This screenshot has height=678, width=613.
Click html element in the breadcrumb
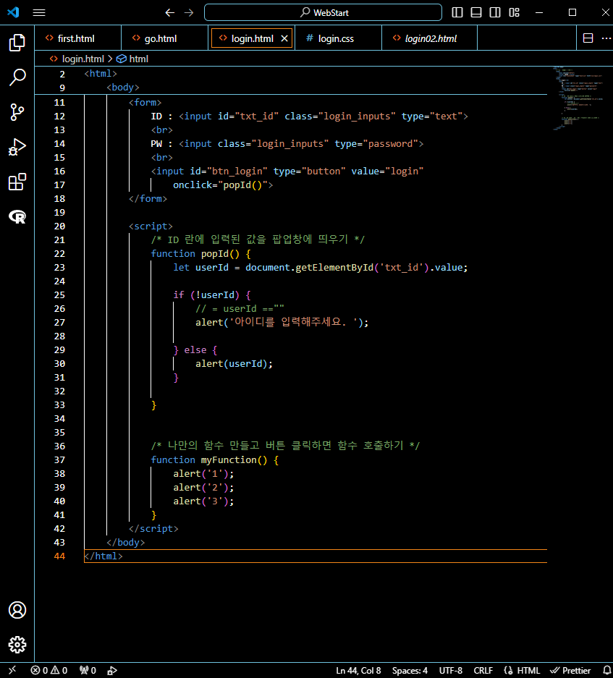pyautogui.click(x=133, y=59)
